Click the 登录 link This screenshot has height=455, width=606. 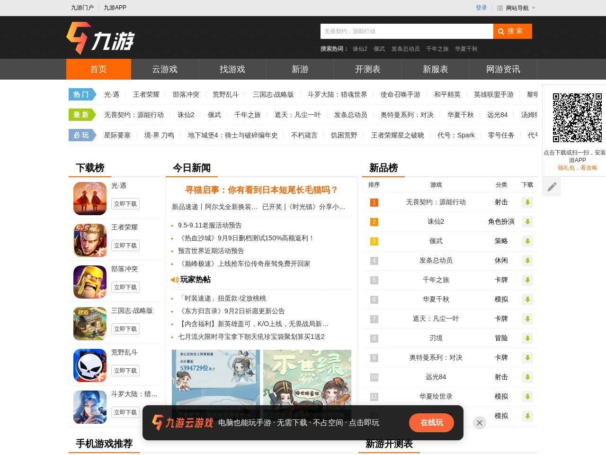click(481, 8)
